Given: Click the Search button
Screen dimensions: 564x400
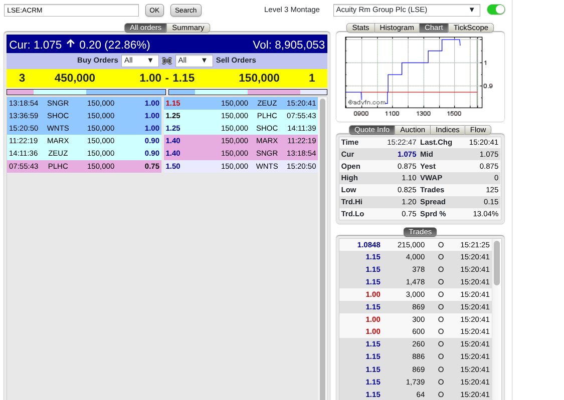Looking at the screenshot, I should [185, 10].
